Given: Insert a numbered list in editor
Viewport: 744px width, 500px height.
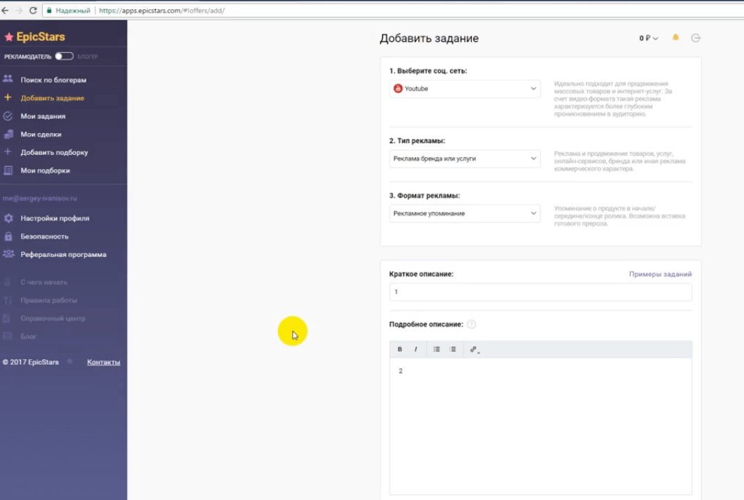Looking at the screenshot, I should [x=453, y=349].
